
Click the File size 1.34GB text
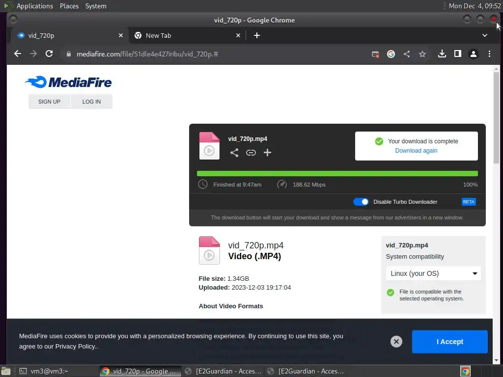coord(224,279)
